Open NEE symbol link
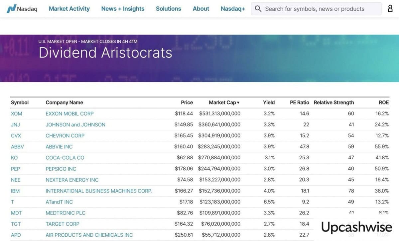The height and width of the screenshot is (241, 399). pyautogui.click(x=16, y=180)
